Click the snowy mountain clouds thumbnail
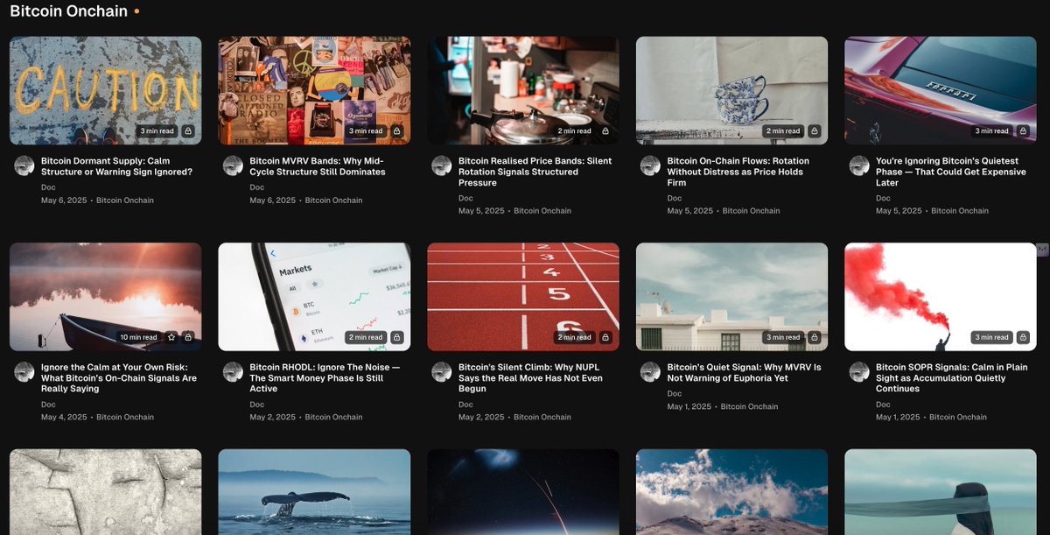Image resolution: width=1050 pixels, height=535 pixels. click(x=731, y=492)
